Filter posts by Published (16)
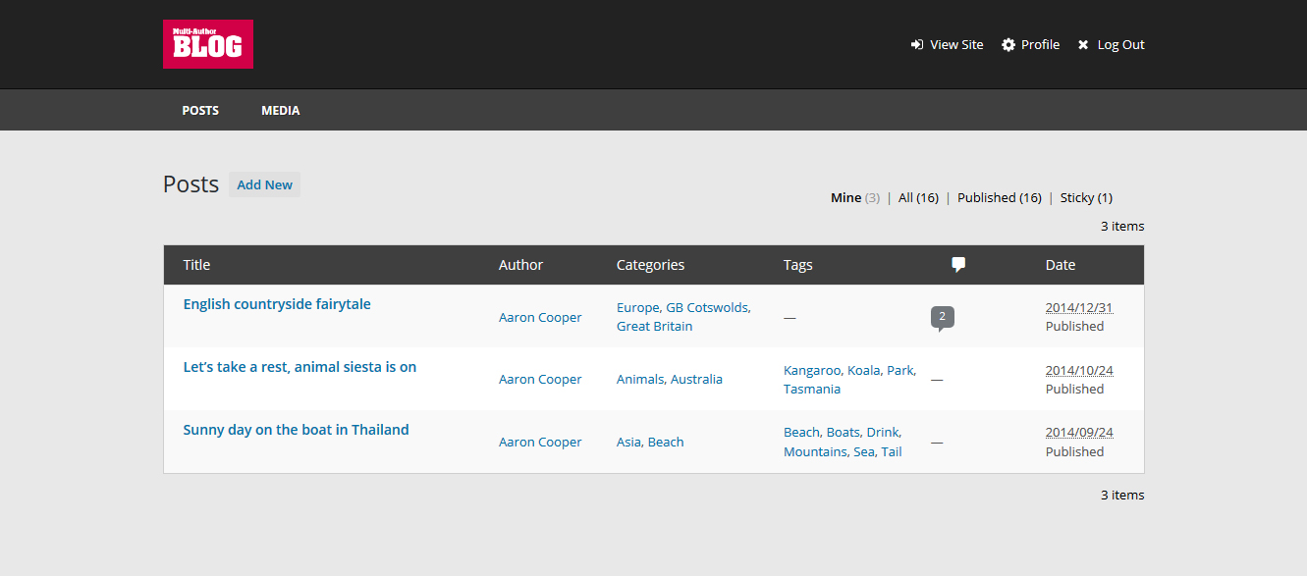The width and height of the screenshot is (1307, 576). coord(1000,197)
